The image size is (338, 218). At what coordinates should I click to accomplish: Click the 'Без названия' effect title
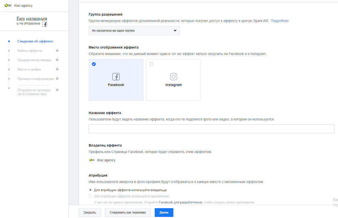[x=32, y=19]
